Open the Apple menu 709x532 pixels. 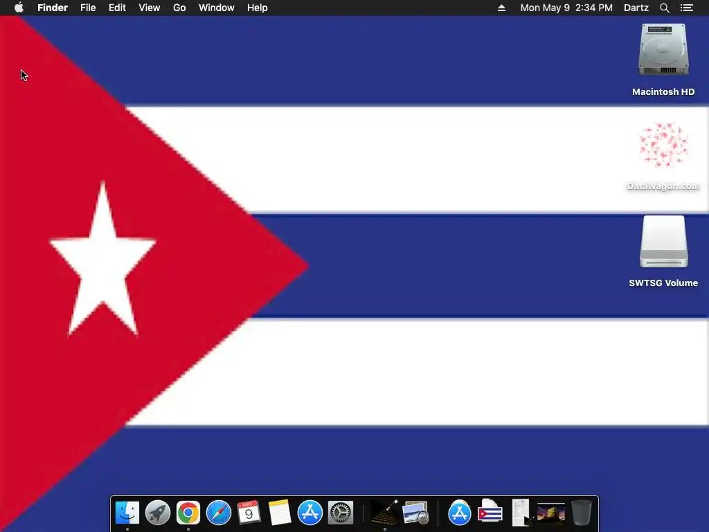point(19,8)
